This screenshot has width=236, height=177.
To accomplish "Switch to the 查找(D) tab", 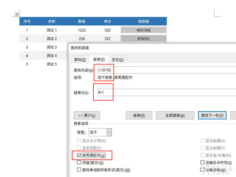I will point(80,60).
